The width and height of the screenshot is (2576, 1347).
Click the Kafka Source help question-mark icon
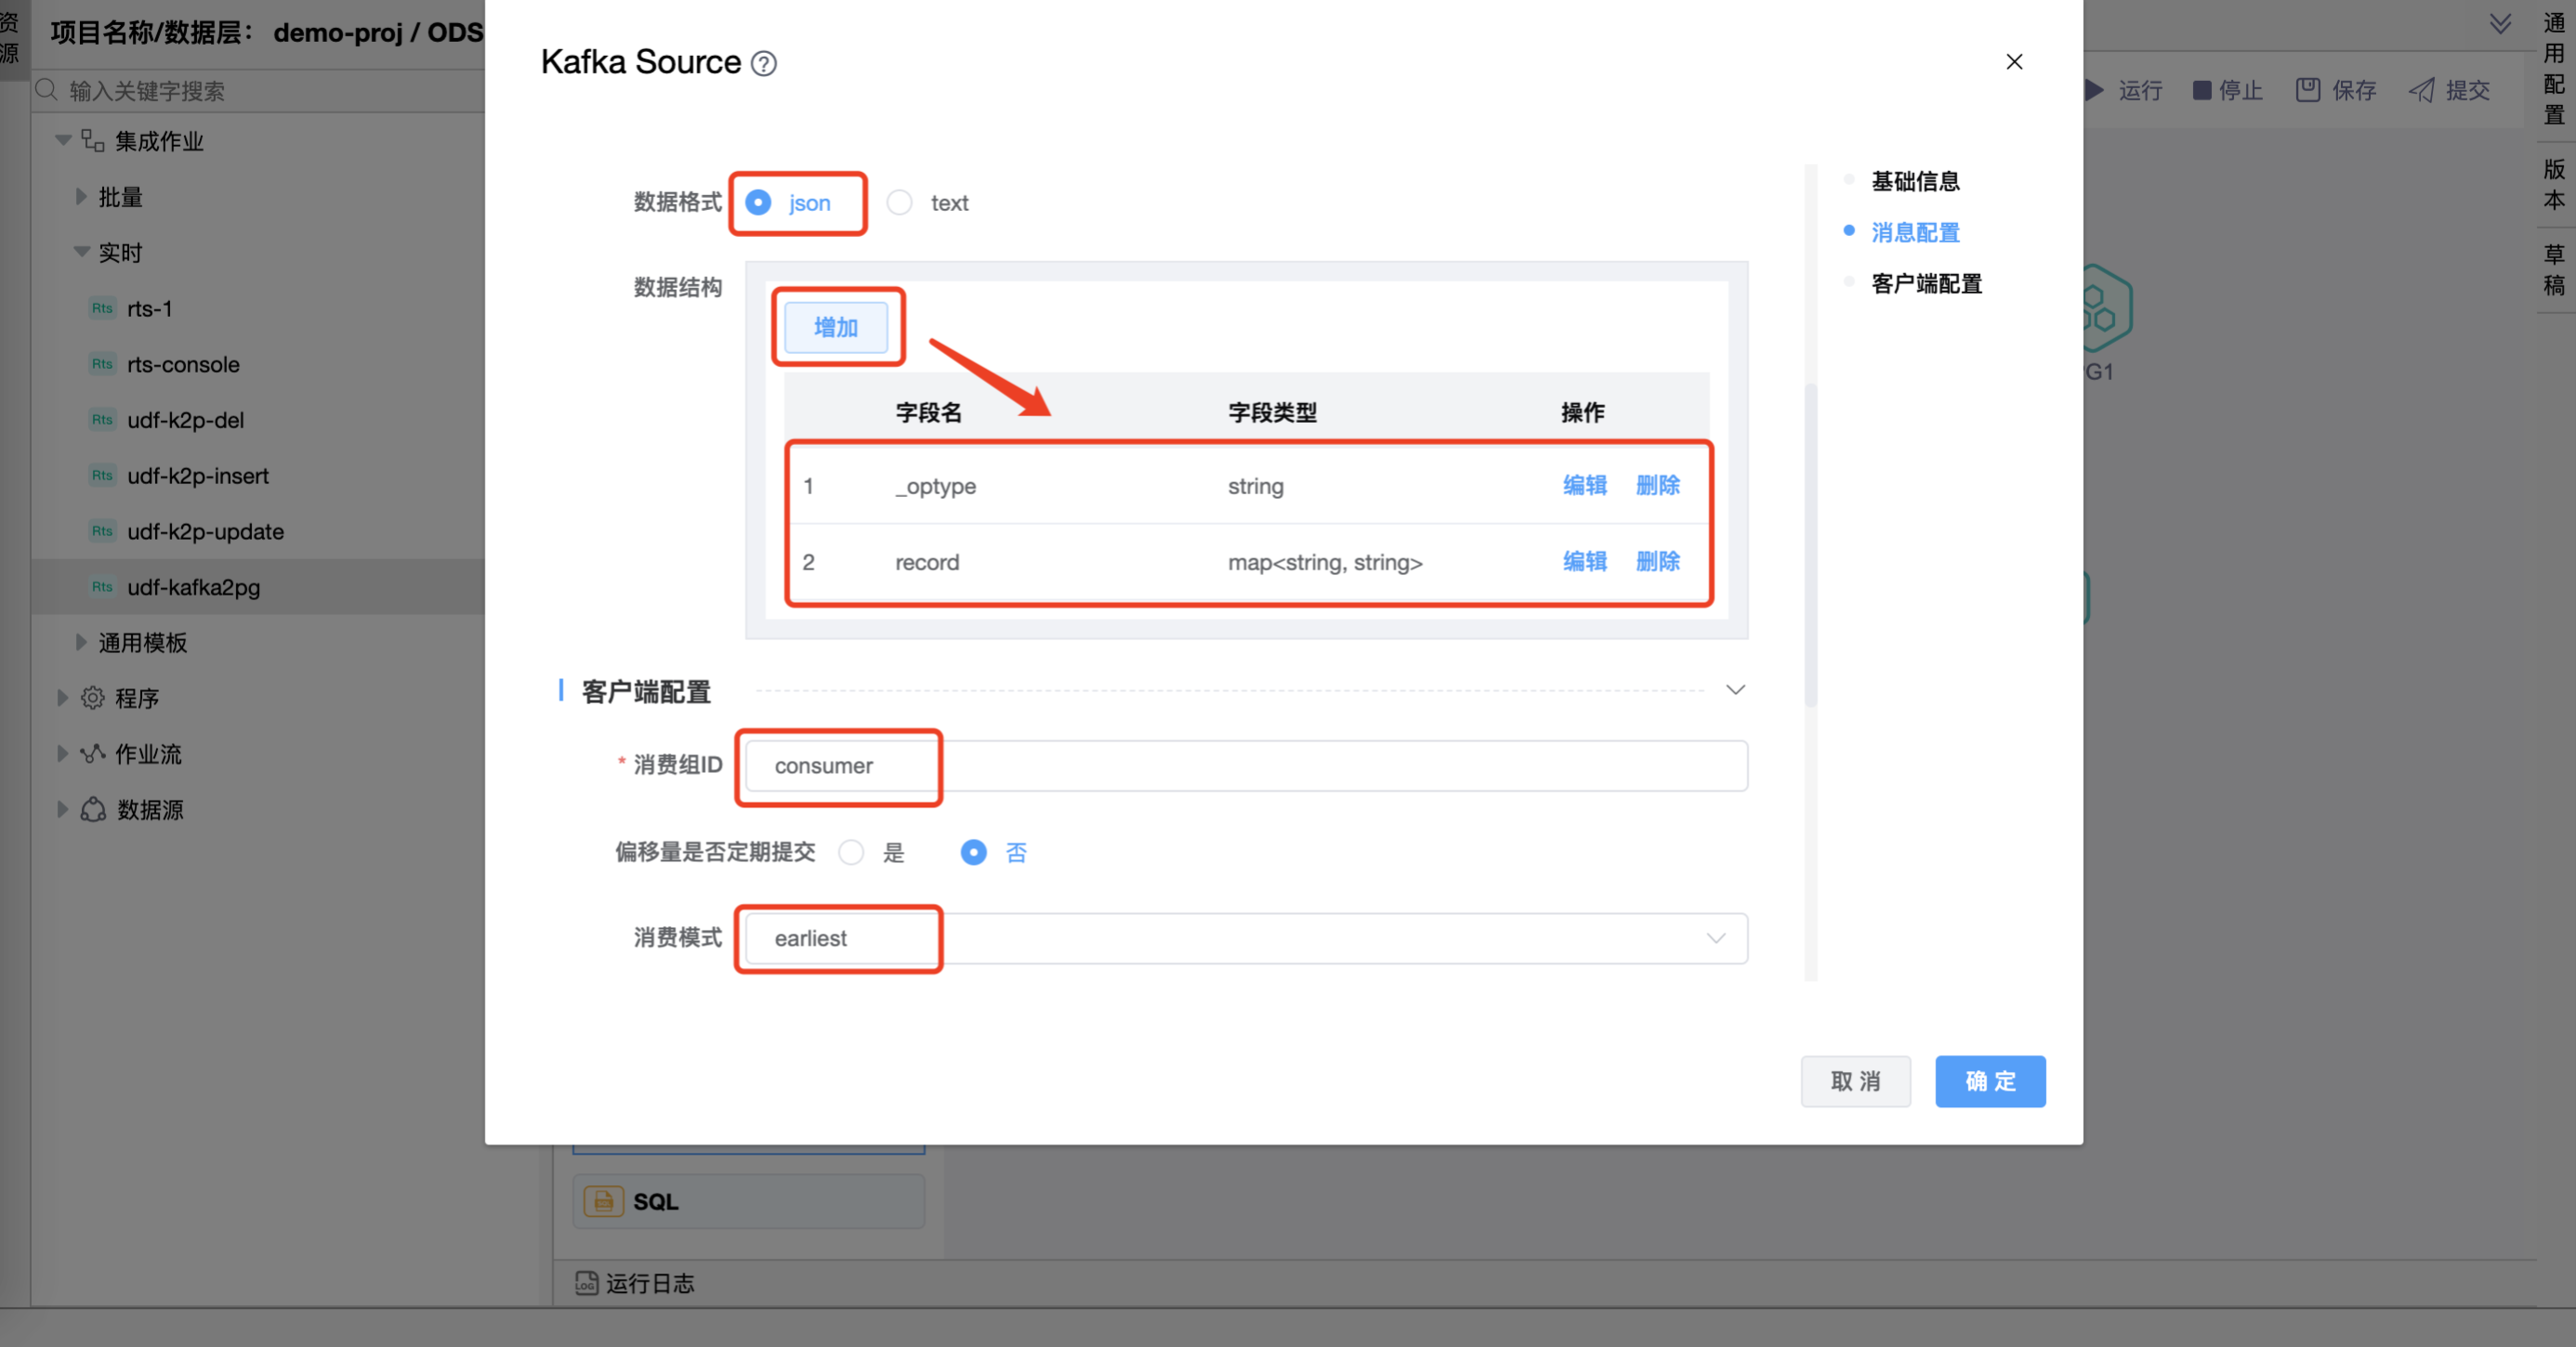point(764,64)
